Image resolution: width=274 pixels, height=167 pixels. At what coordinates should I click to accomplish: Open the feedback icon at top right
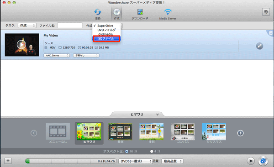point(266,12)
